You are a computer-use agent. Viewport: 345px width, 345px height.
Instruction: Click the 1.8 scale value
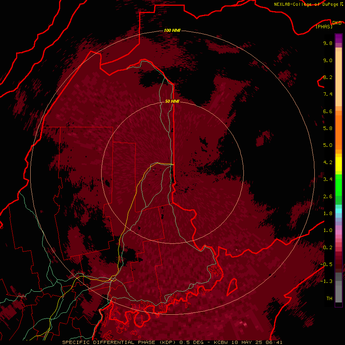click(x=328, y=214)
